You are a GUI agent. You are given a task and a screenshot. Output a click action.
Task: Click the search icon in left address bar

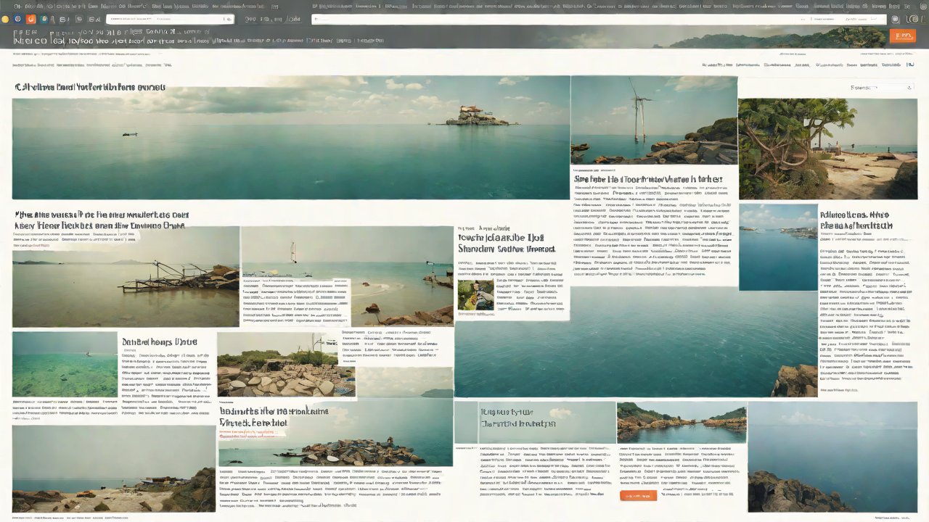click(228, 20)
